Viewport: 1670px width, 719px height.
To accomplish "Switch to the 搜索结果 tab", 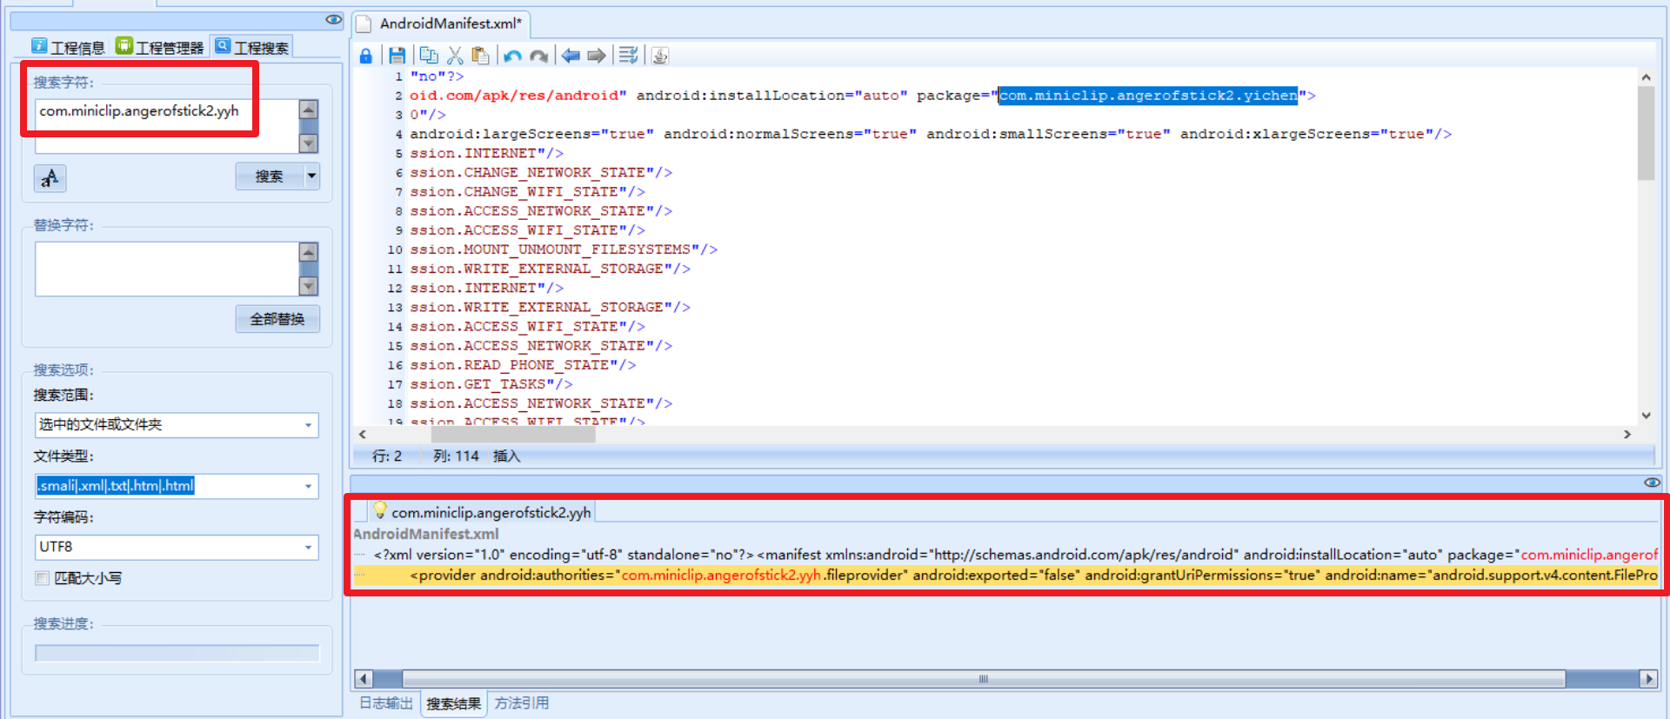I will [454, 702].
